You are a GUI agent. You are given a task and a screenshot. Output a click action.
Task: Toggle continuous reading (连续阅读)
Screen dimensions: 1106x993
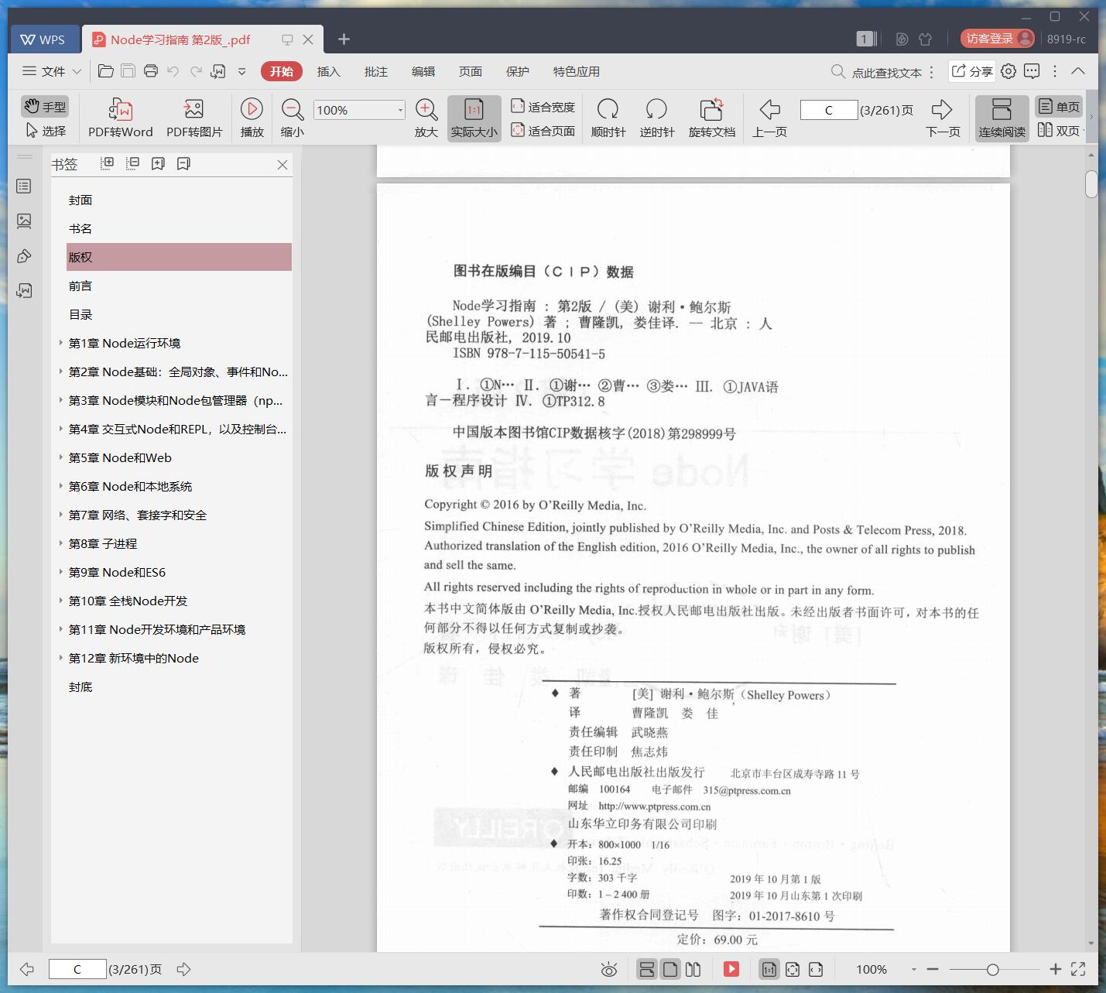tap(1002, 118)
